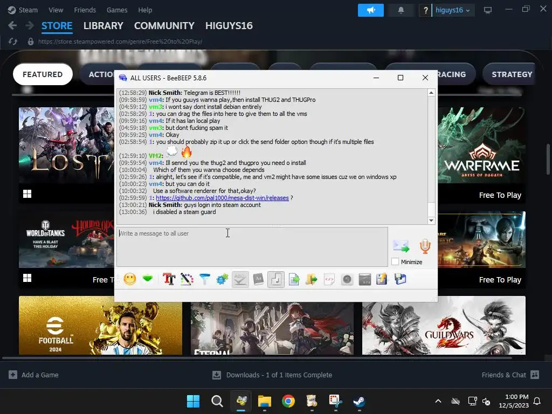This screenshot has width=552, height=414.
Task: Focus the 'Write a message to all user' box
Action: (252, 246)
